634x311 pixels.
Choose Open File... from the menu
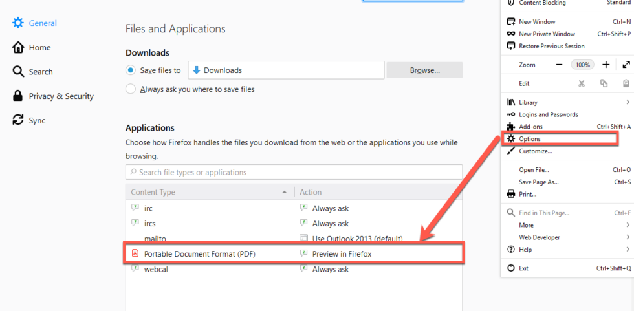(x=567, y=170)
